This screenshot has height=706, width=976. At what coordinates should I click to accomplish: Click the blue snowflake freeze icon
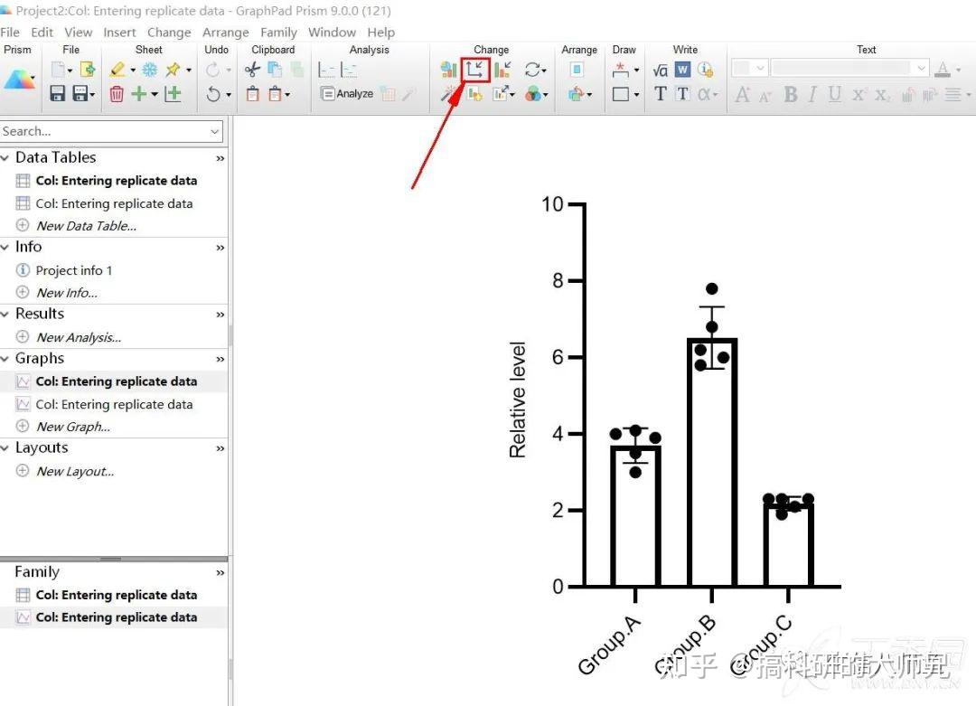(150, 70)
